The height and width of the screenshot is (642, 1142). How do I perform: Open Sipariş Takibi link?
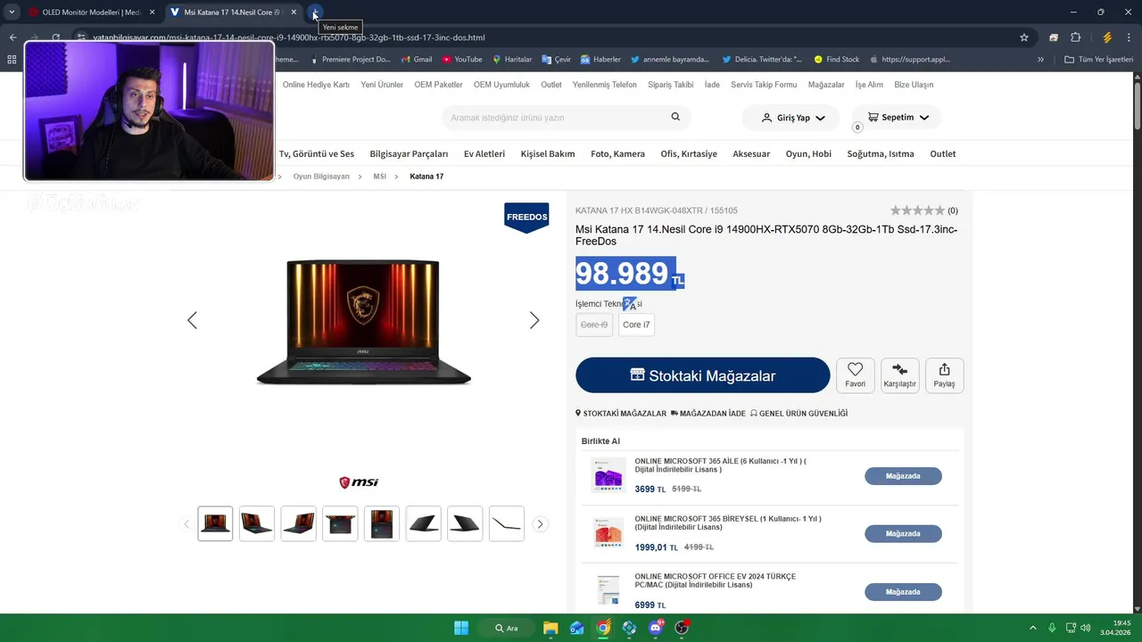[x=670, y=85]
